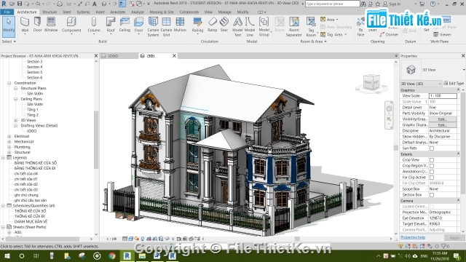466x262 pixels.
Task: Toggle the Section Box checkbox
Action: (432, 195)
